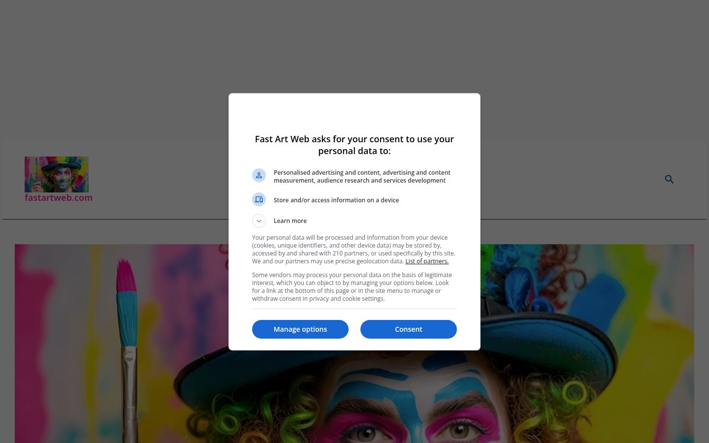Click the 'Your personal data will be processed' paragraph
The height and width of the screenshot is (443, 709).
(x=354, y=250)
